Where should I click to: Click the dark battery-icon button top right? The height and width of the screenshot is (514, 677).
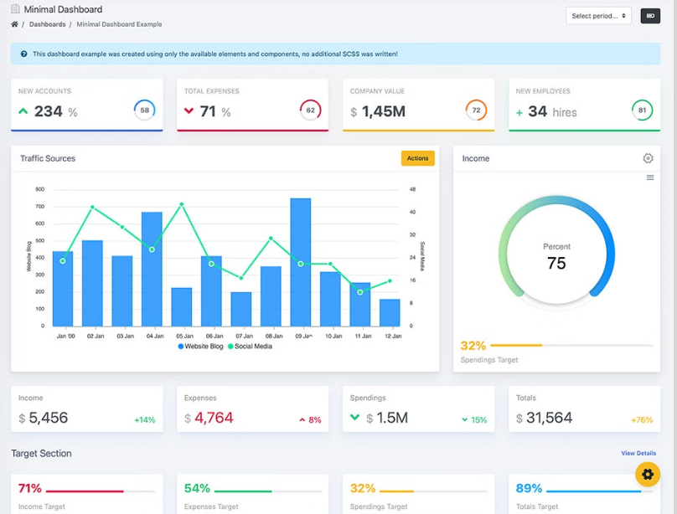tap(649, 16)
